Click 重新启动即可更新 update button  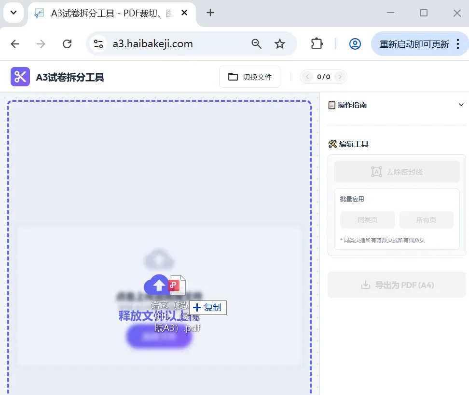[414, 44]
